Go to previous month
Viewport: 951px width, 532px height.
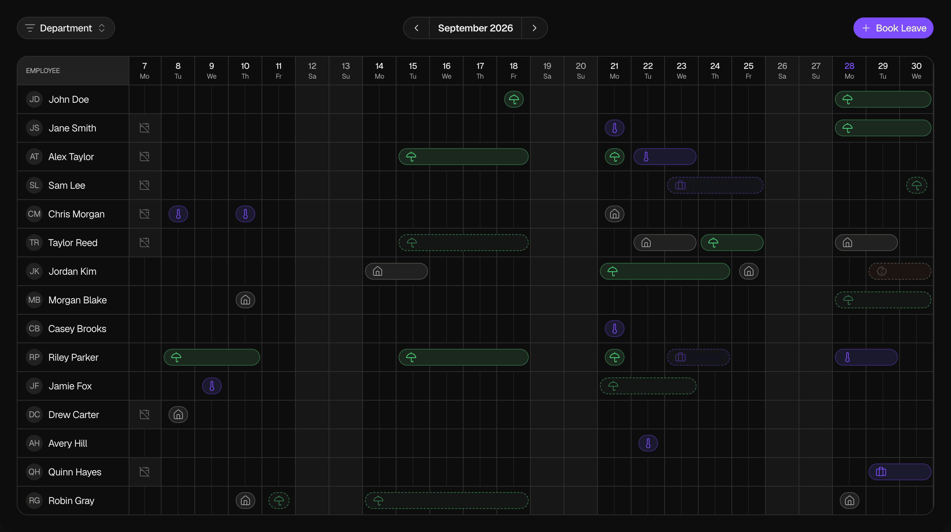(416, 28)
